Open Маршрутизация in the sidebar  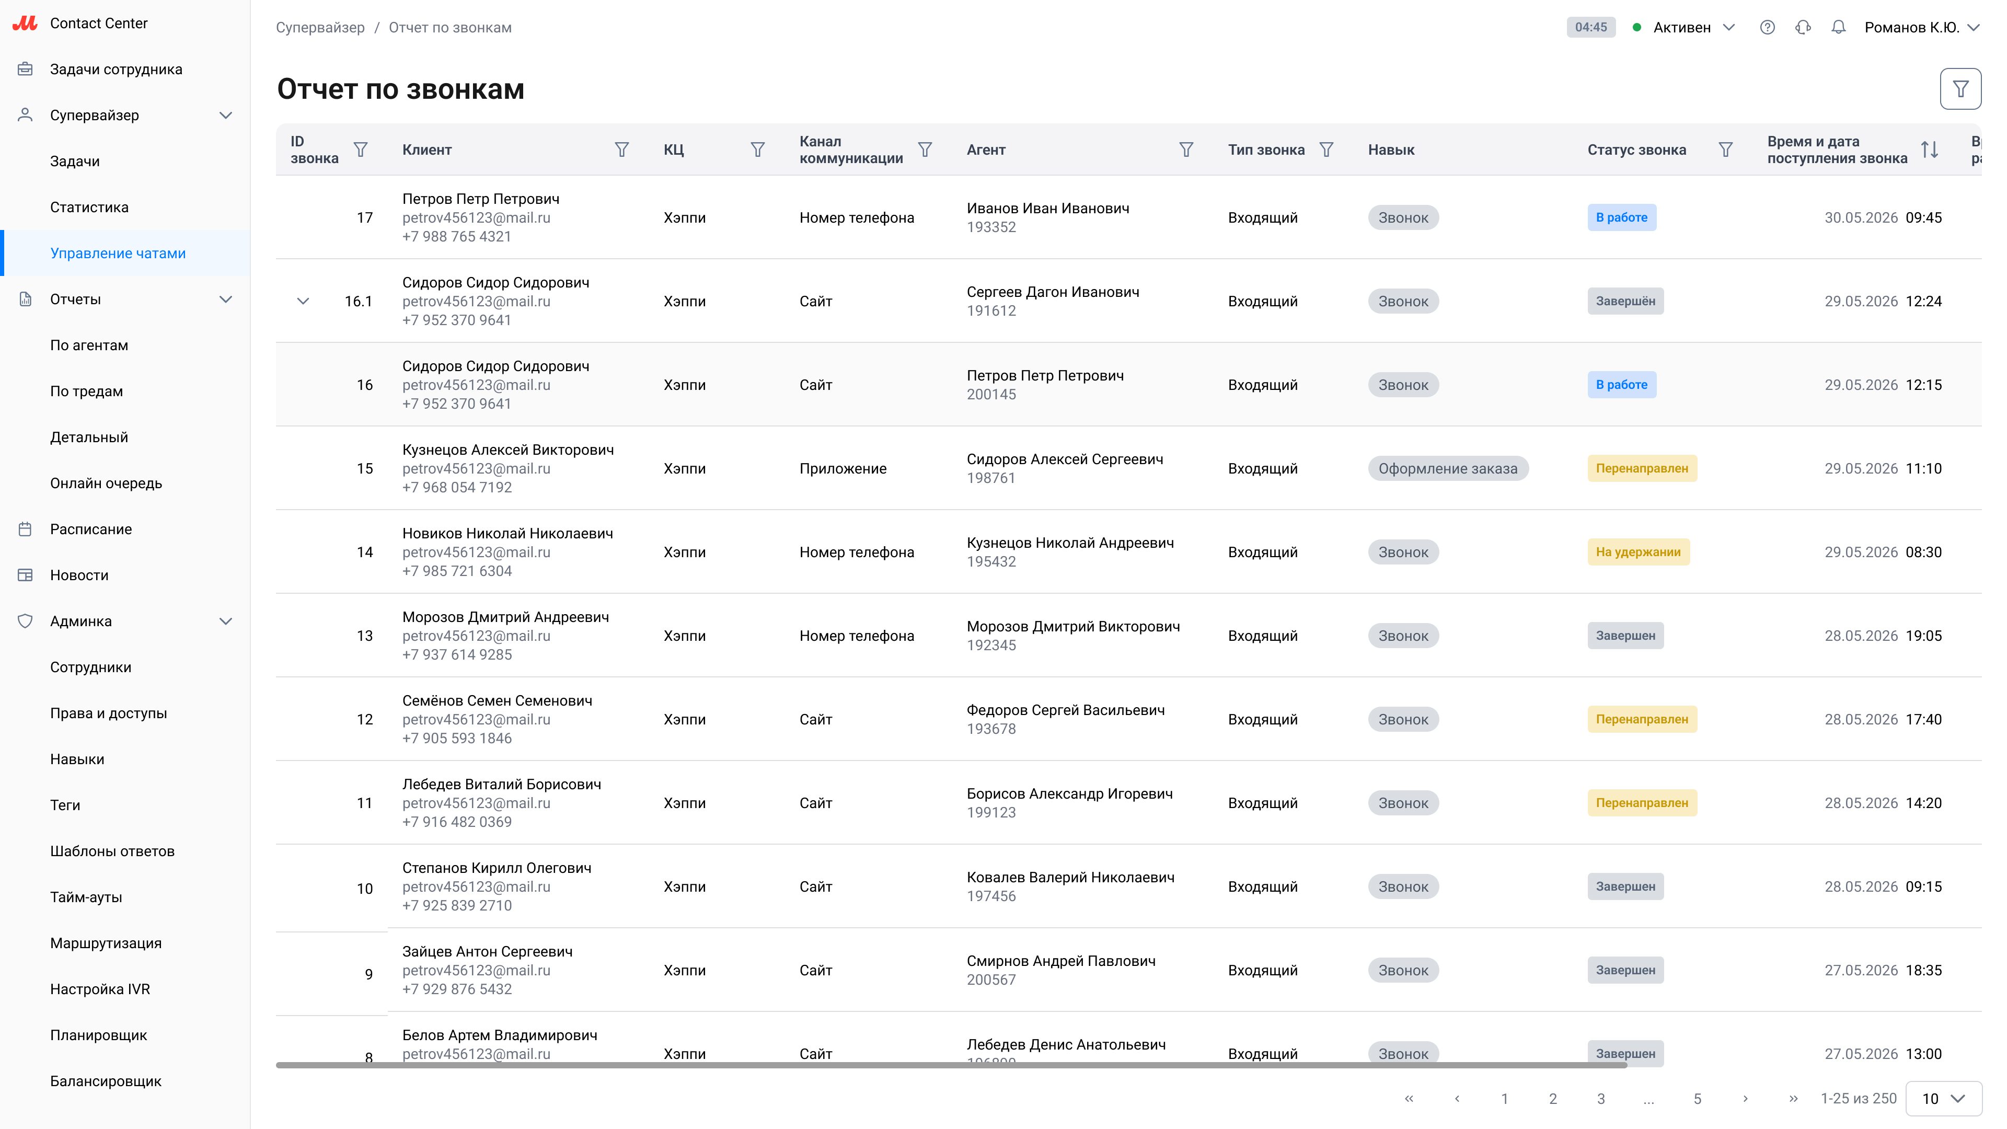[x=106, y=943]
